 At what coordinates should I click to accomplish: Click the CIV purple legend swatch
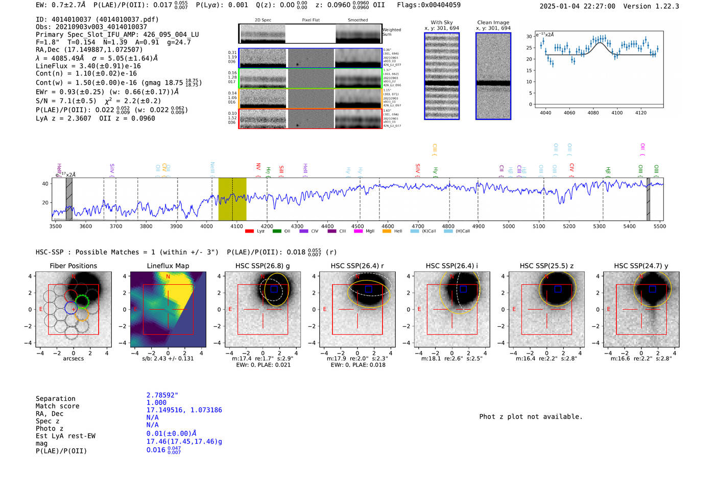[x=304, y=231]
